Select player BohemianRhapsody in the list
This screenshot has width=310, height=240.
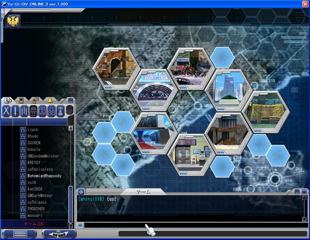pos(44,176)
